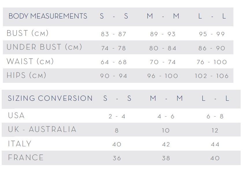Viewport: 245px width, 172px height.
Task: Click Italy size 44 cell
Action: (x=215, y=144)
